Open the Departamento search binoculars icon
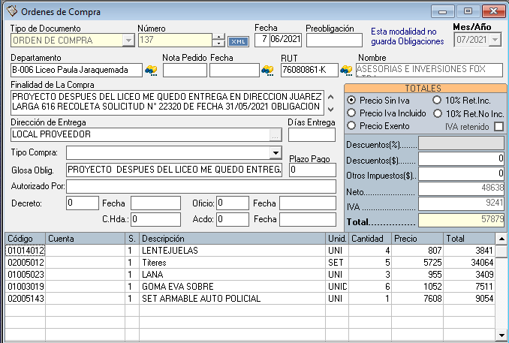Viewport: 509px width, 343px height. click(151, 70)
